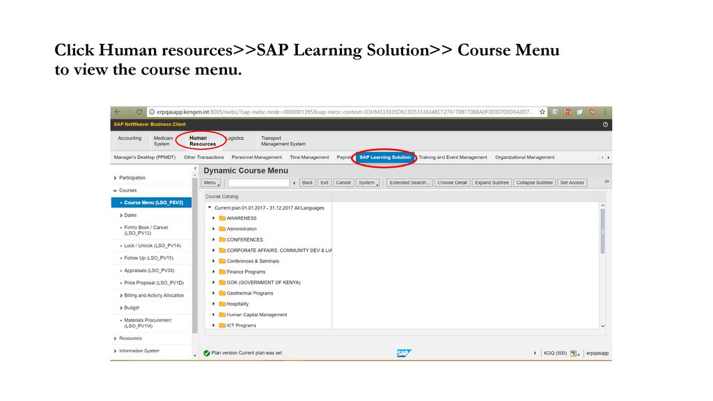Open the browser three-dot menu

605,112
